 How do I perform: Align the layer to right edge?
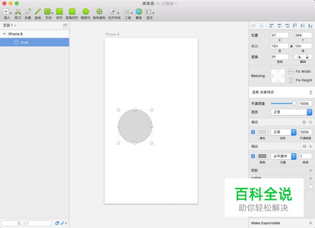287,25
